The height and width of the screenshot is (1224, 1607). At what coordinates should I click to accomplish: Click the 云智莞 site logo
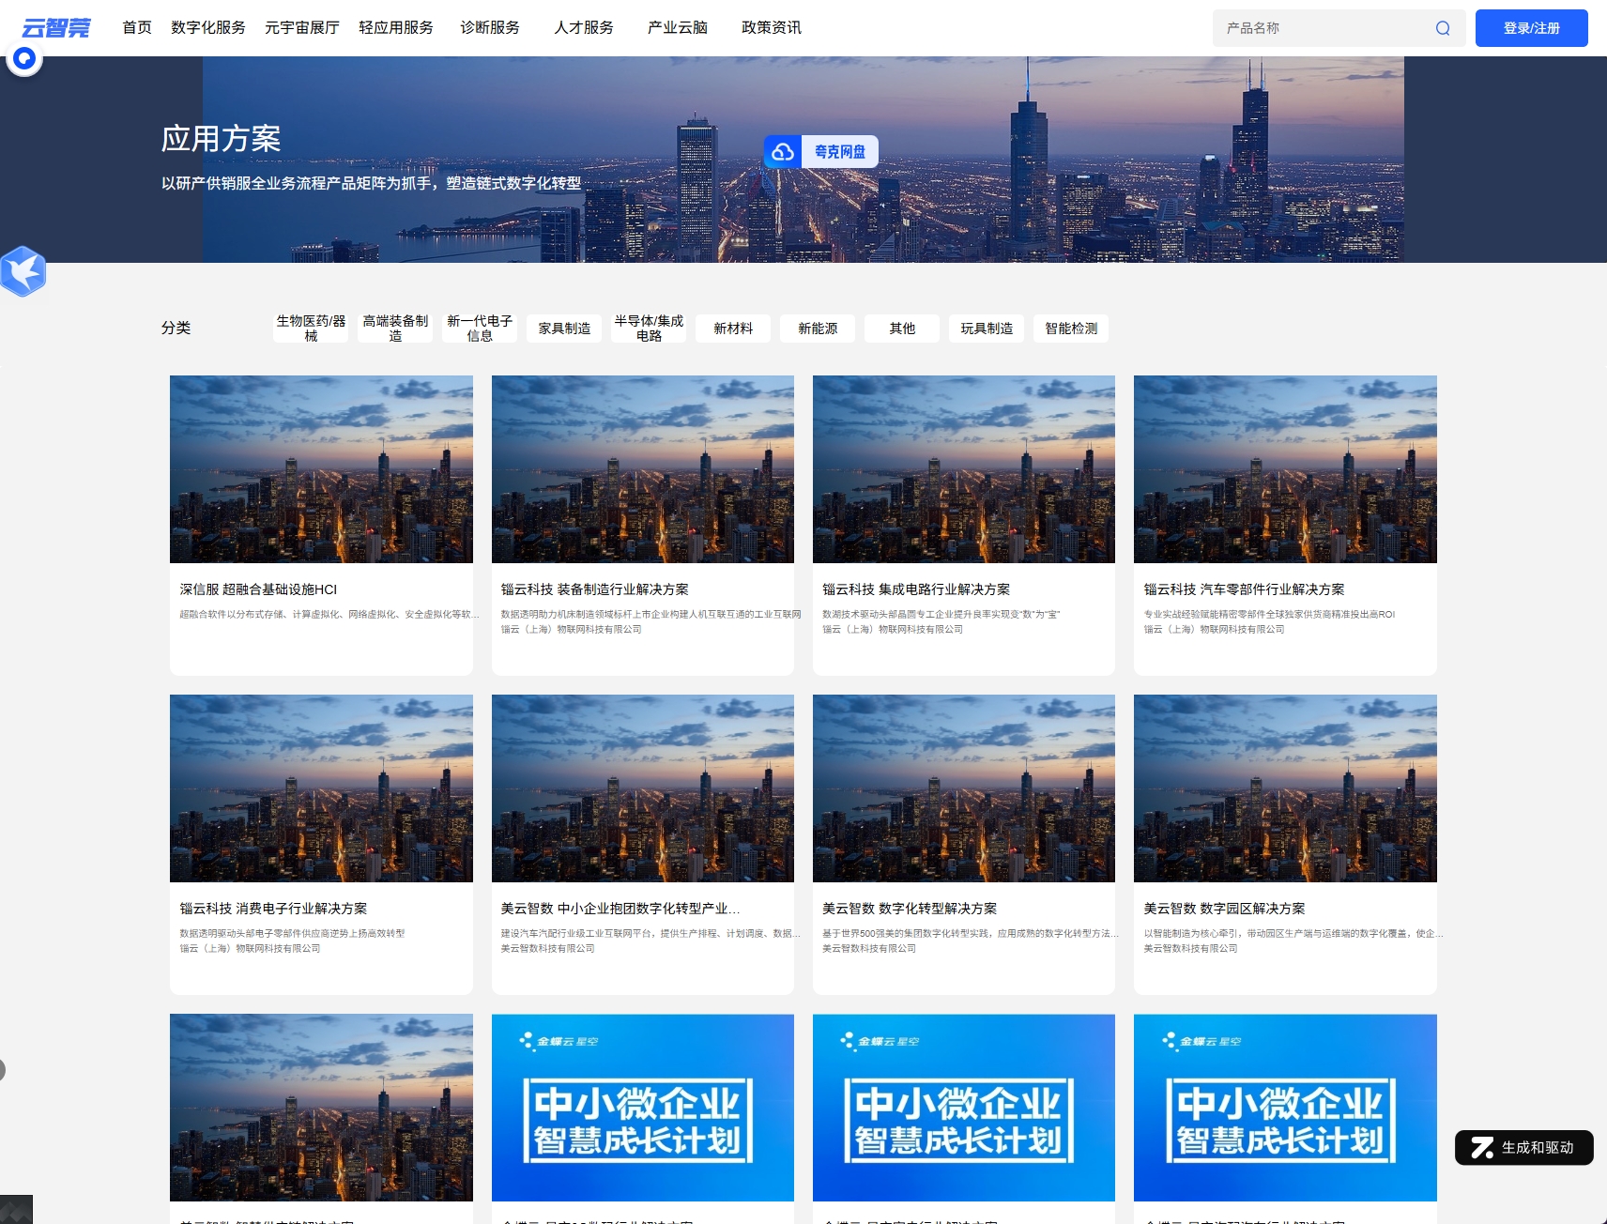[56, 28]
